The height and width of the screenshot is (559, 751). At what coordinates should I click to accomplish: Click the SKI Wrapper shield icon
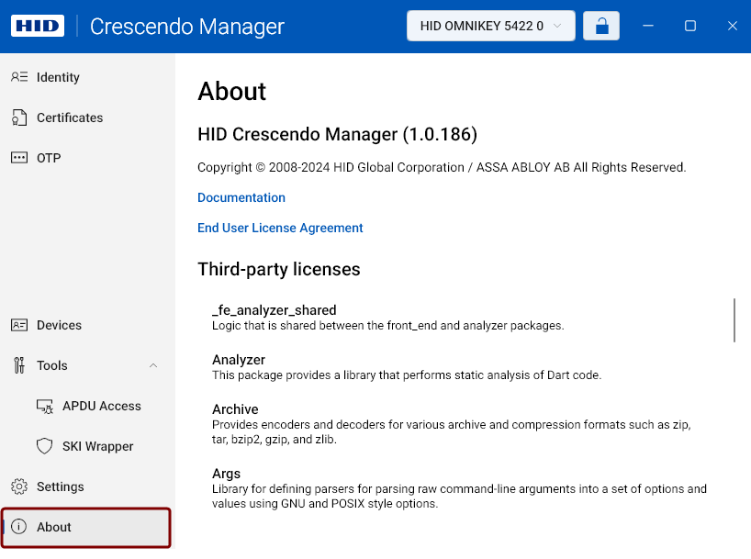45,446
